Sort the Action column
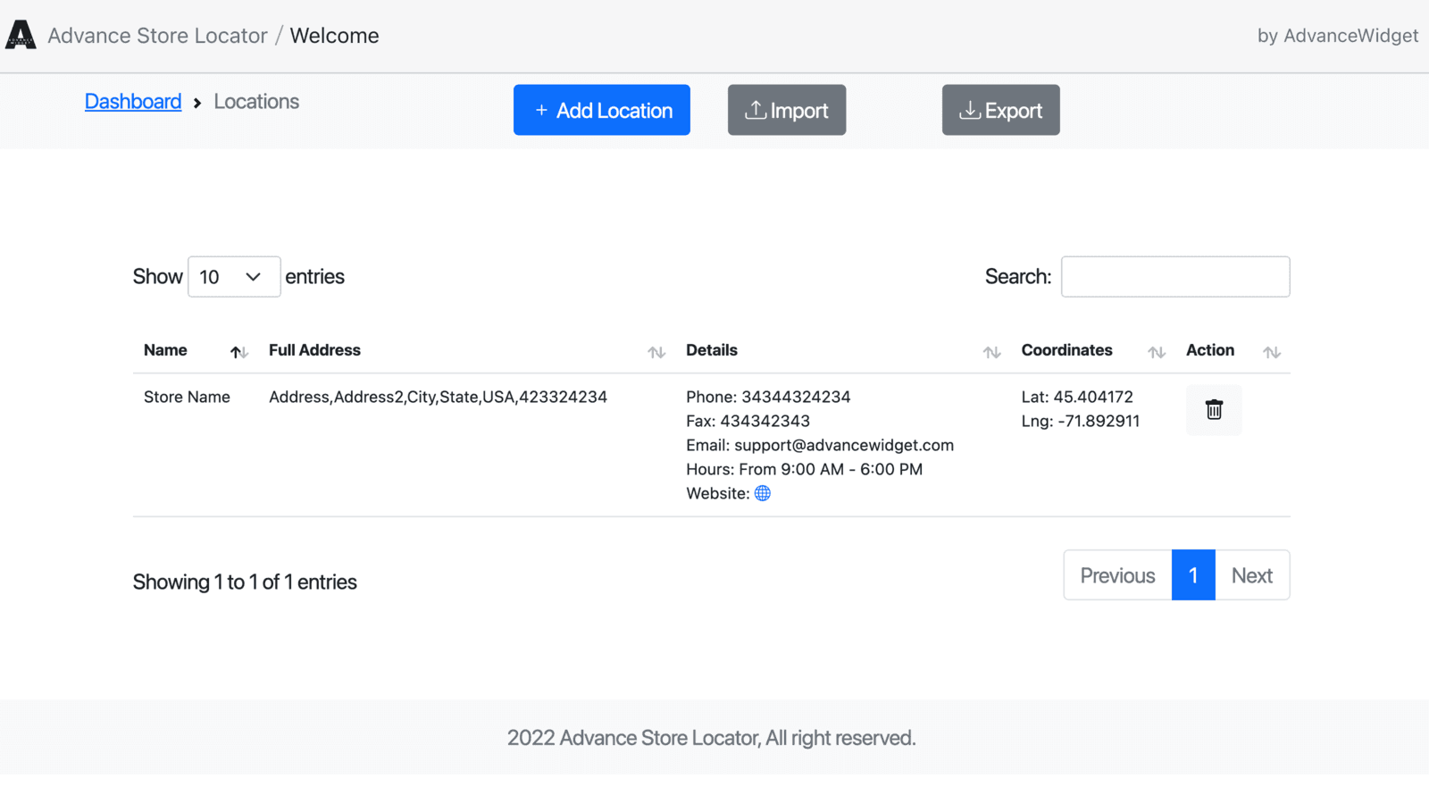The image size is (1429, 804). pos(1271,351)
